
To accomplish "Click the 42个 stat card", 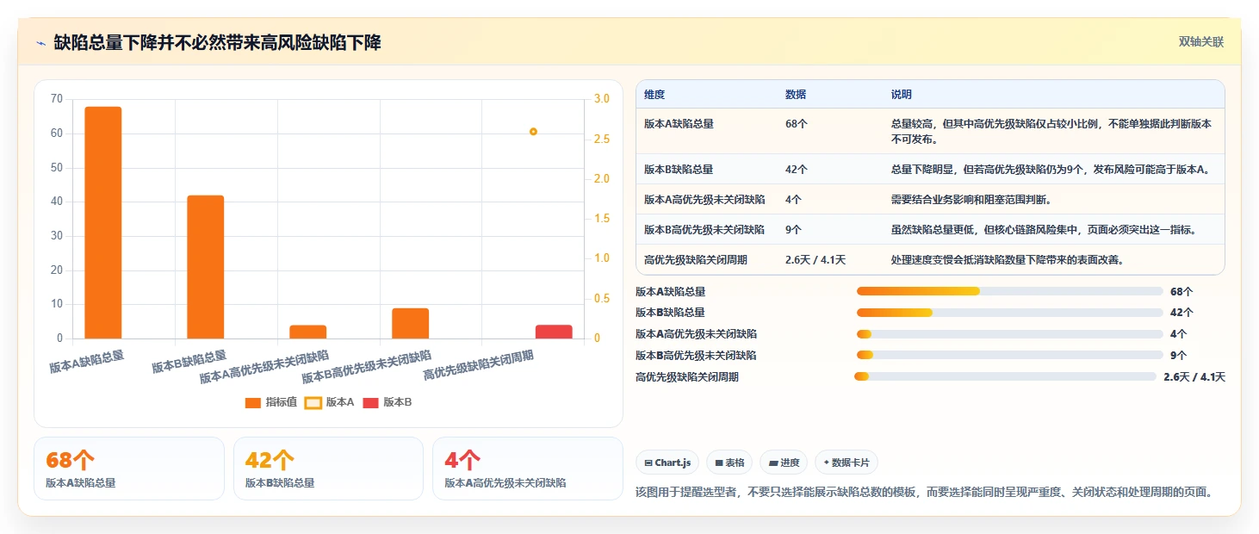I will pyautogui.click(x=328, y=469).
